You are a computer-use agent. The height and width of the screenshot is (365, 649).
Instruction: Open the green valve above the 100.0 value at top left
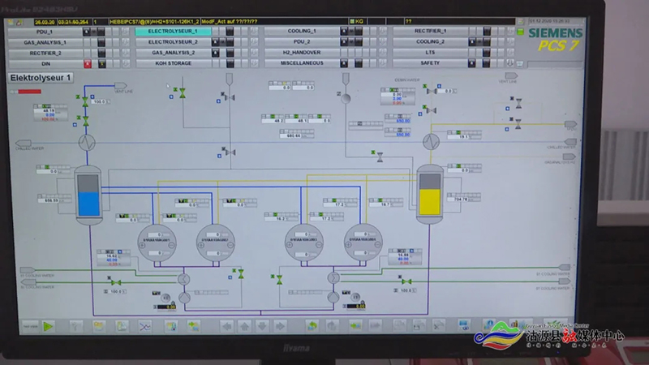point(84,98)
